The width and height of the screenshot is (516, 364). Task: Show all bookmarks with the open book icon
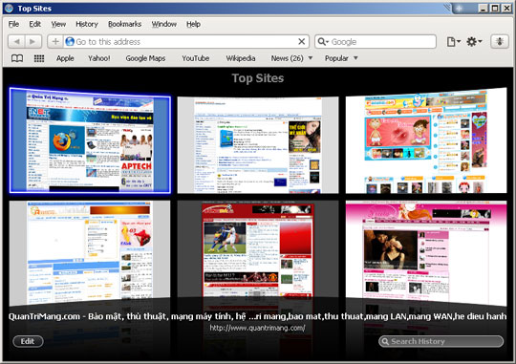pyautogui.click(x=17, y=58)
